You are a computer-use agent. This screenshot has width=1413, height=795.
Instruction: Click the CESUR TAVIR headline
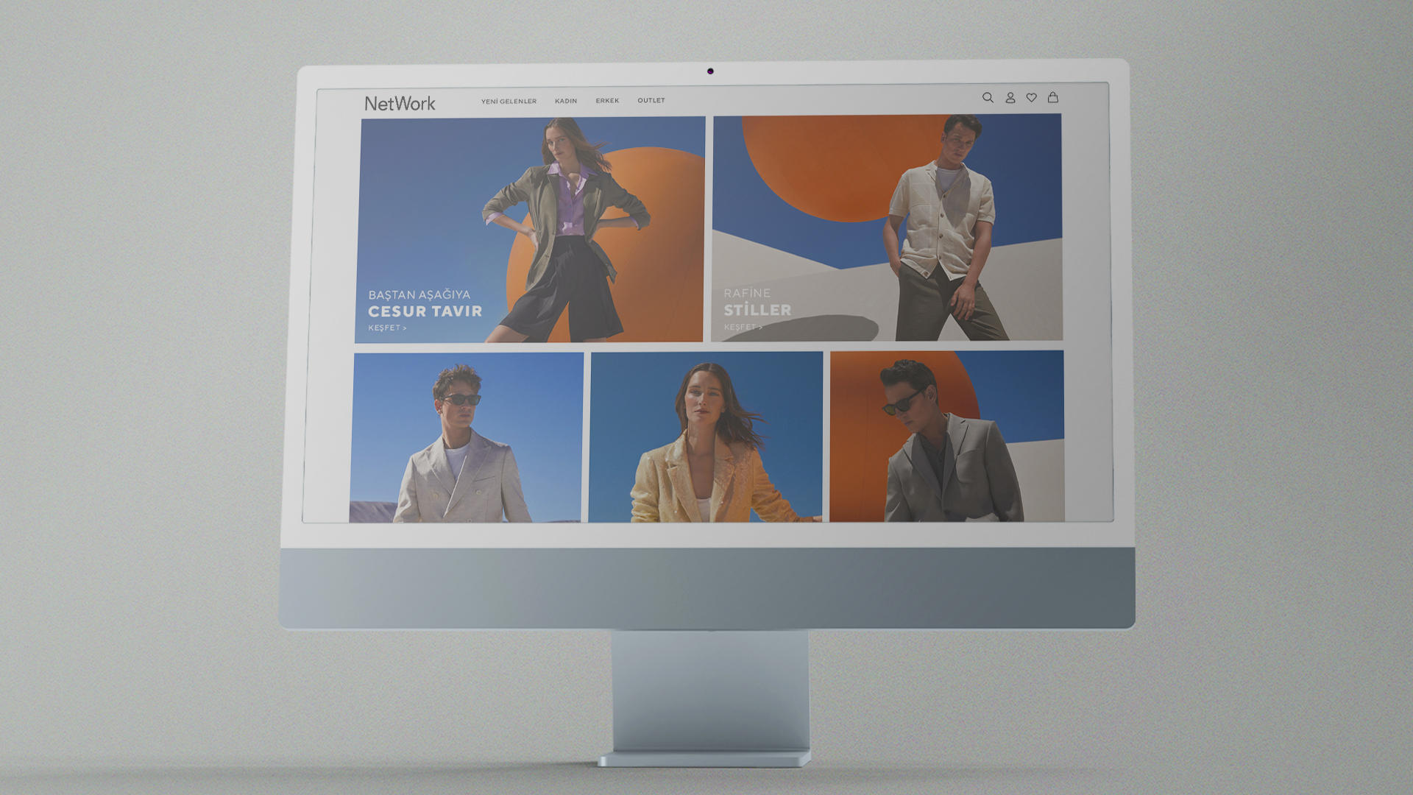pyautogui.click(x=425, y=311)
